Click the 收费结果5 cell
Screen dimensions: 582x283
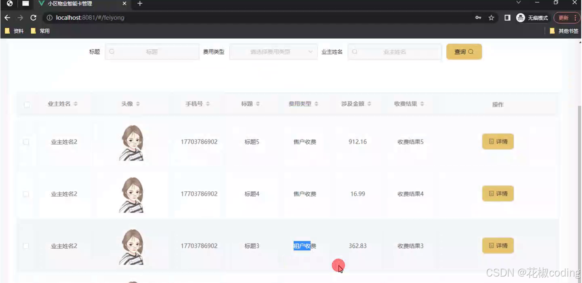click(410, 142)
